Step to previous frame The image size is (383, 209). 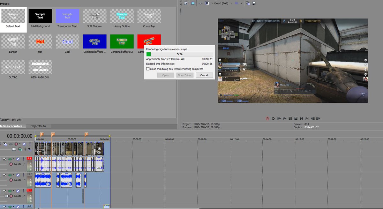tap(312, 118)
